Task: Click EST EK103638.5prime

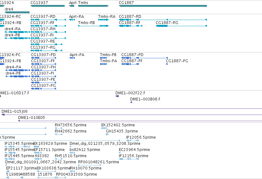Action: [46, 171]
